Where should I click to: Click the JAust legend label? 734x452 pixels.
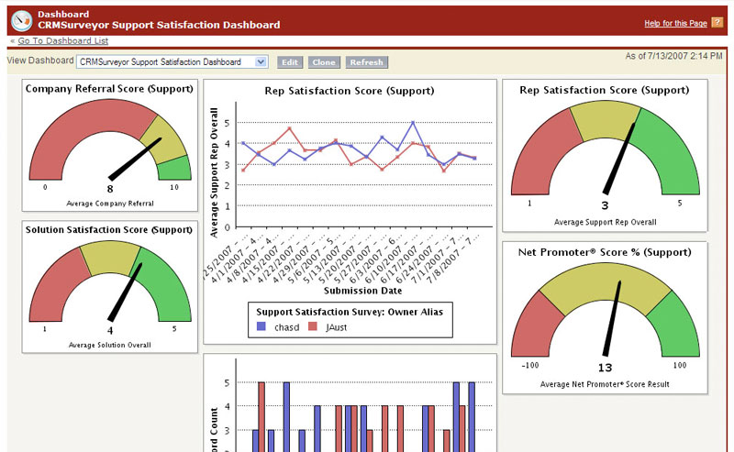point(337,327)
